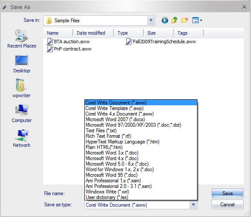Sort by the Date modified column header
This screenshot has height=217, width=251.
(x=93, y=33)
